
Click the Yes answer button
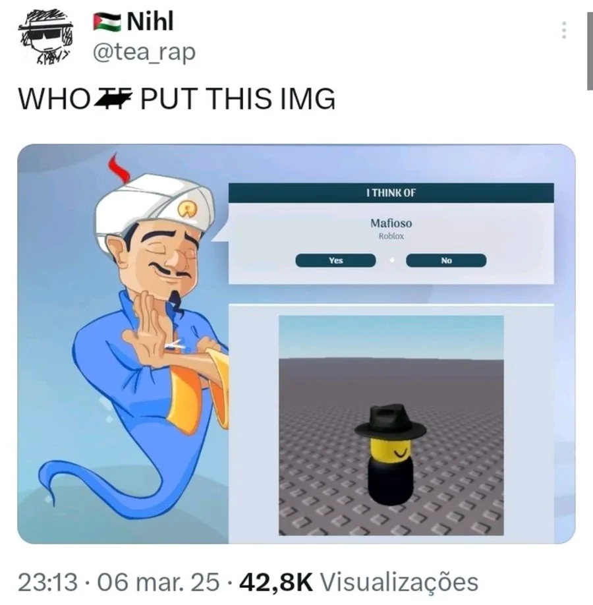(335, 260)
